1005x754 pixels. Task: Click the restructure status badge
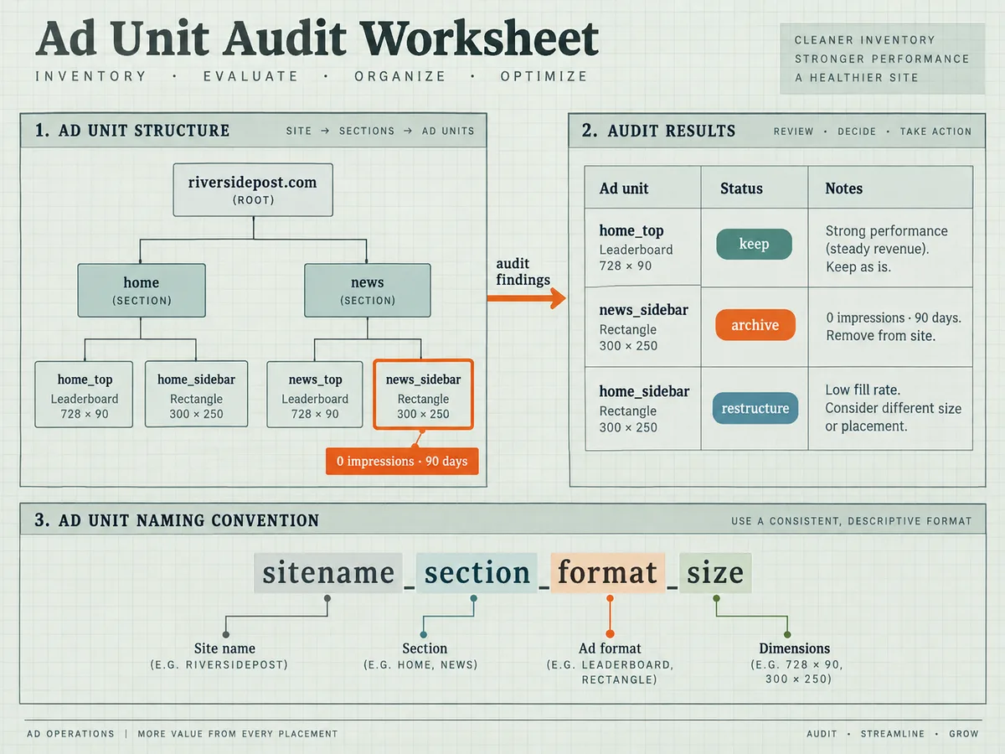755,408
